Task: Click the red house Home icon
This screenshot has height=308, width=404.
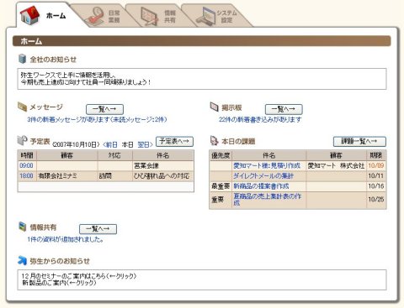Action: pos(30,15)
